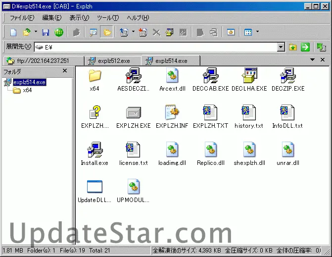Switch to the ftp://202.164.237.251 tab
332x257 pixels.
[44, 61]
